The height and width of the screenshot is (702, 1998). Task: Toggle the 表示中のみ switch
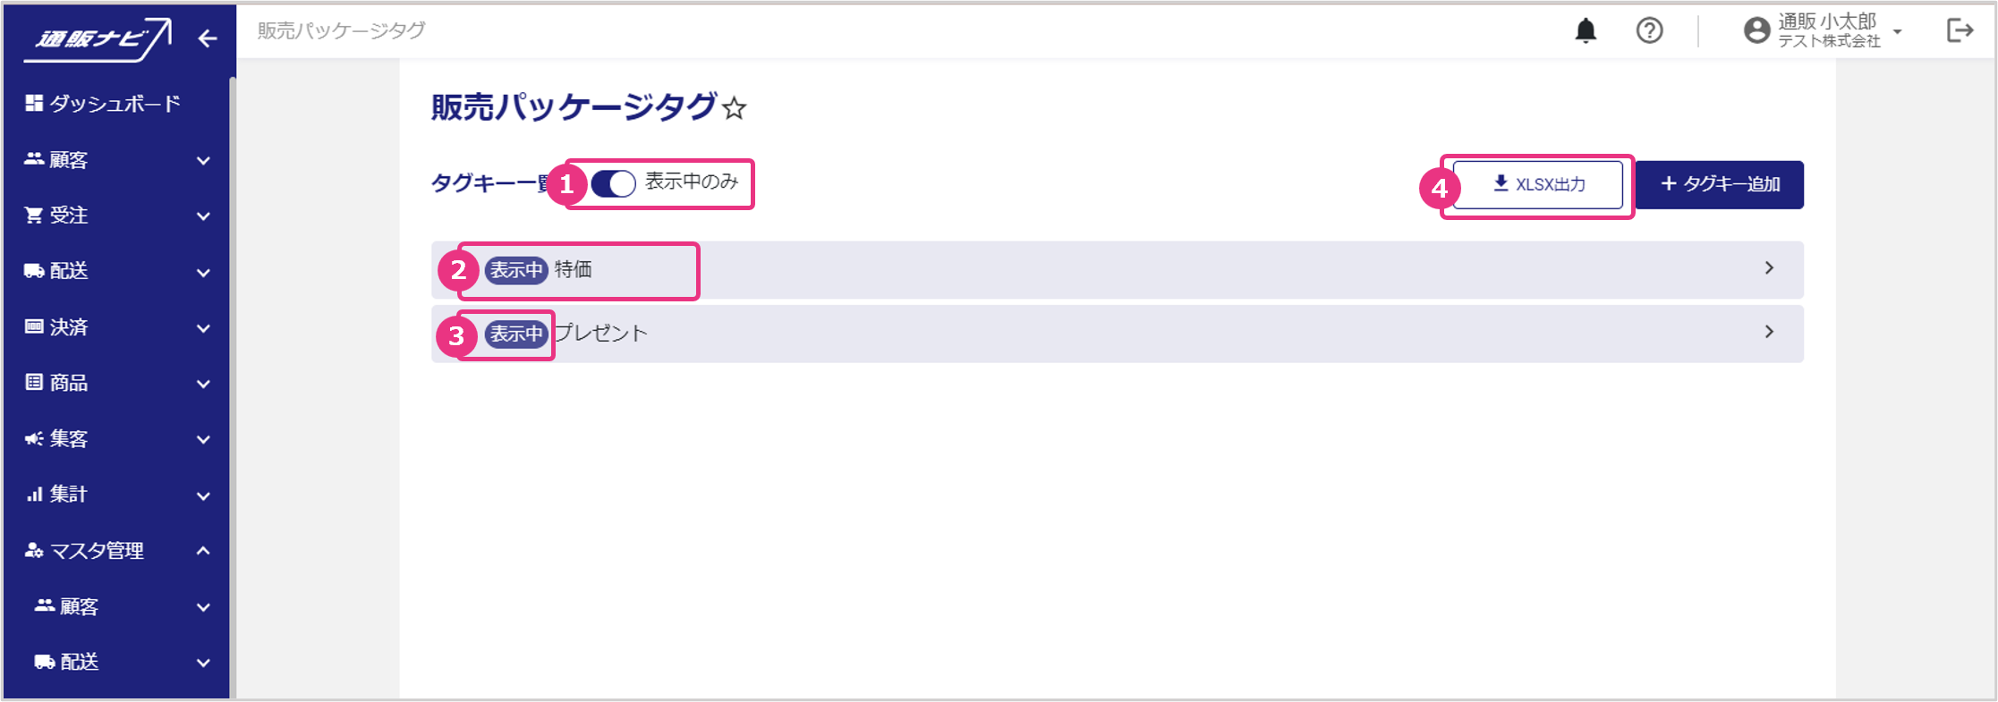click(614, 183)
